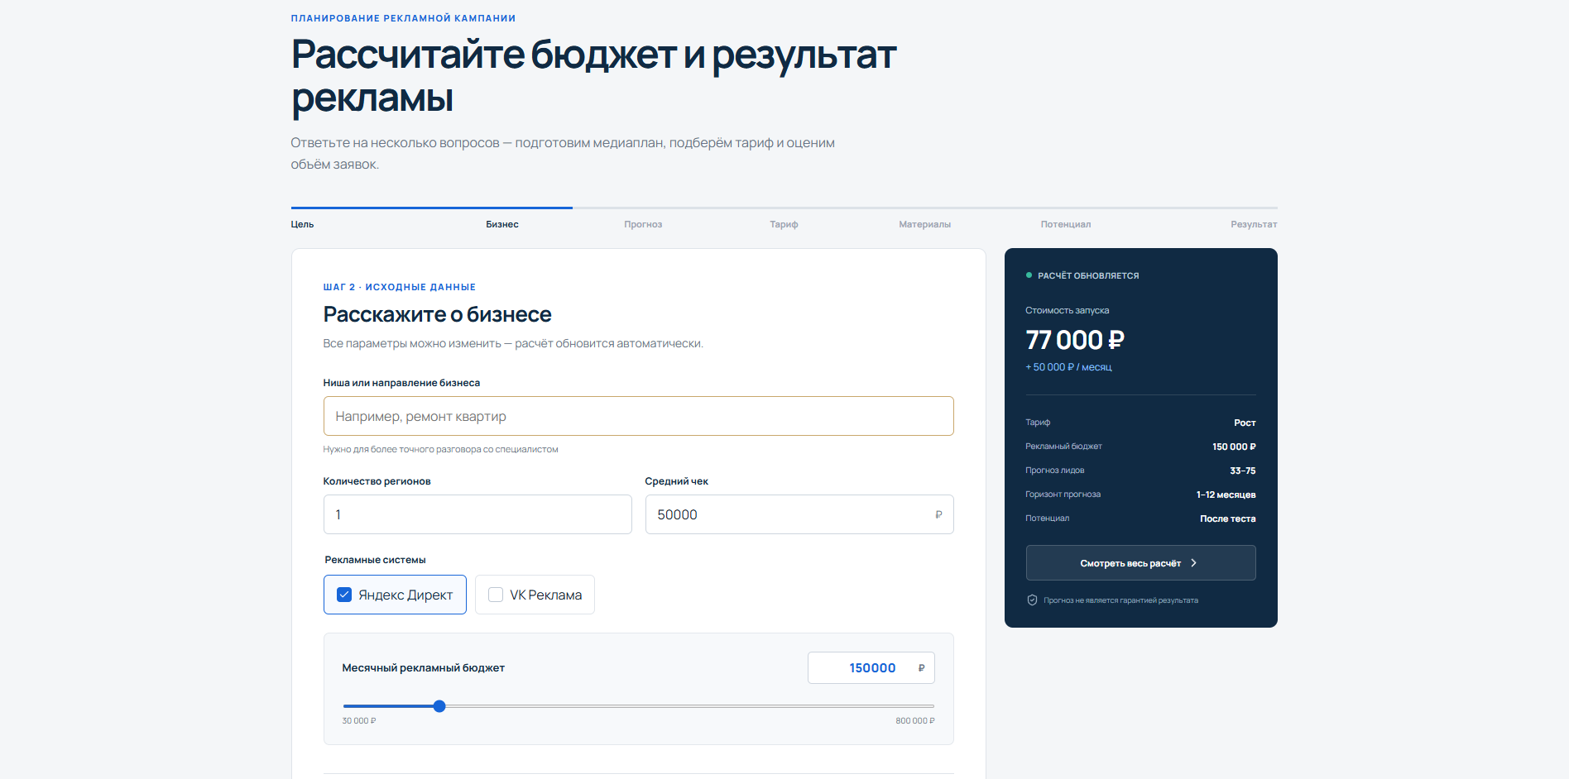Click the slider track near 800 000 ₽
Screen dimensions: 1569x779
(x=925, y=706)
